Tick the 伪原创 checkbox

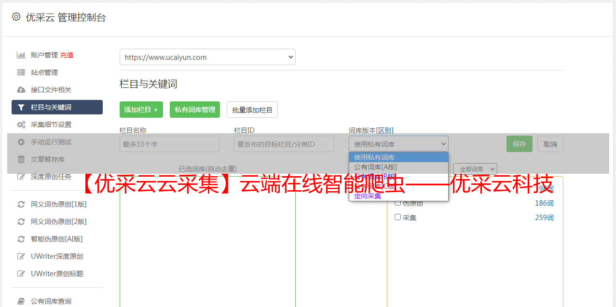coord(398,203)
